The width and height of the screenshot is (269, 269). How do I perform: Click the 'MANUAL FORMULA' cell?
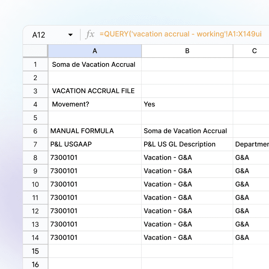tap(95, 131)
